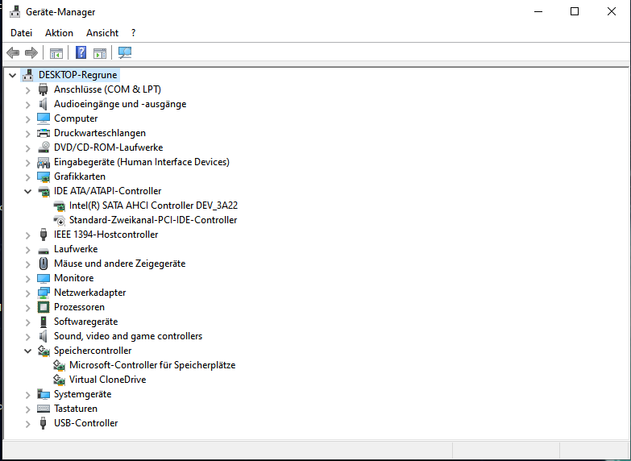Open the ? help menu
The height and width of the screenshot is (461, 631).
click(133, 33)
